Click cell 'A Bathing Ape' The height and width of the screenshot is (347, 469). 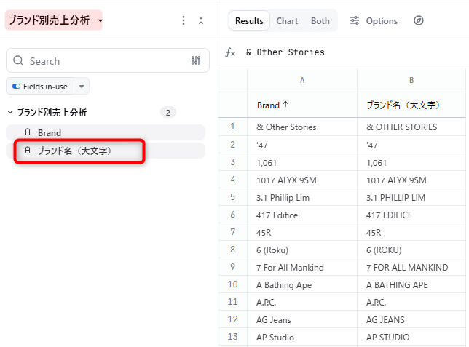tap(302, 285)
